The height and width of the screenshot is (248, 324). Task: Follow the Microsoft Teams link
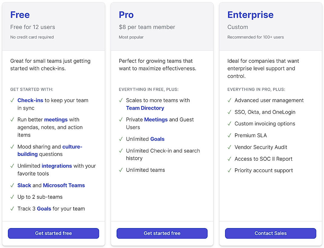[x=64, y=185]
